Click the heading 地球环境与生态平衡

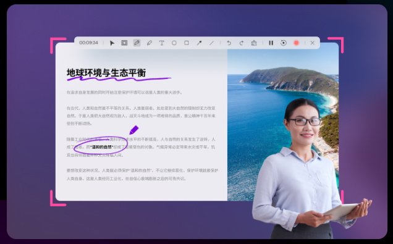pyautogui.click(x=106, y=73)
